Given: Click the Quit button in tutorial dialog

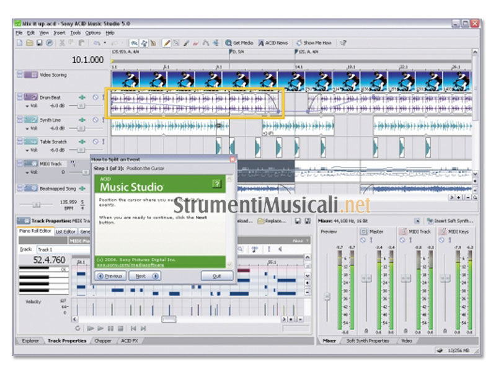Looking at the screenshot, I should tap(216, 276).
